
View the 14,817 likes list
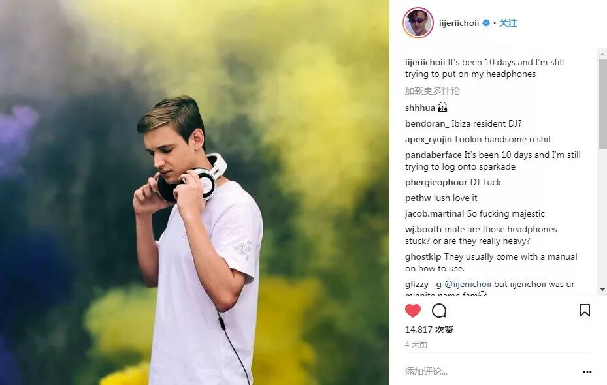click(429, 330)
